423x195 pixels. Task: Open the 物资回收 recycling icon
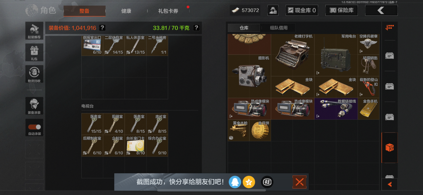[x=34, y=74]
